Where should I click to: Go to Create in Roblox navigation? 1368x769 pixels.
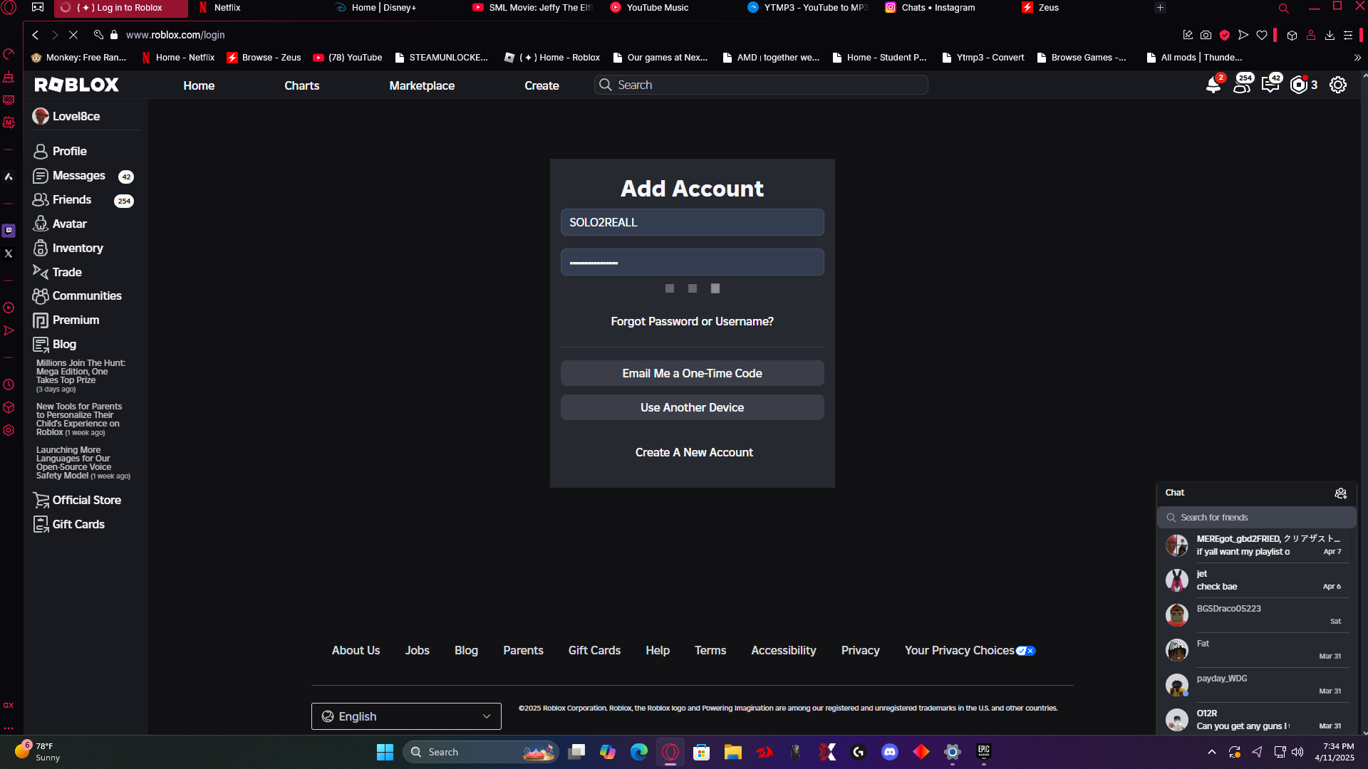click(541, 85)
